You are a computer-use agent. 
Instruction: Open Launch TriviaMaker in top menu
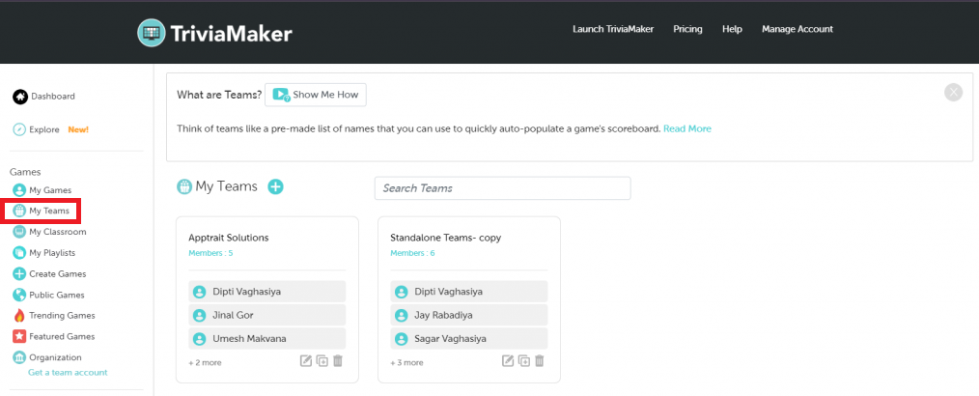coord(612,29)
